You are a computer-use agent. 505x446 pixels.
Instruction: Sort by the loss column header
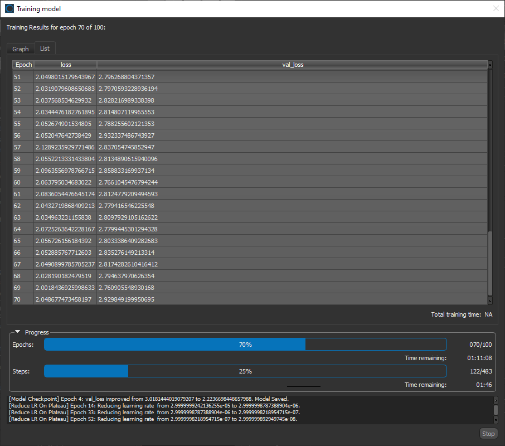pyautogui.click(x=66, y=65)
